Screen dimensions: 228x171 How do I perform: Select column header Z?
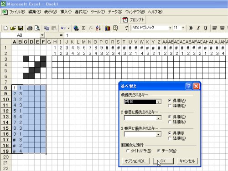point(159,42)
